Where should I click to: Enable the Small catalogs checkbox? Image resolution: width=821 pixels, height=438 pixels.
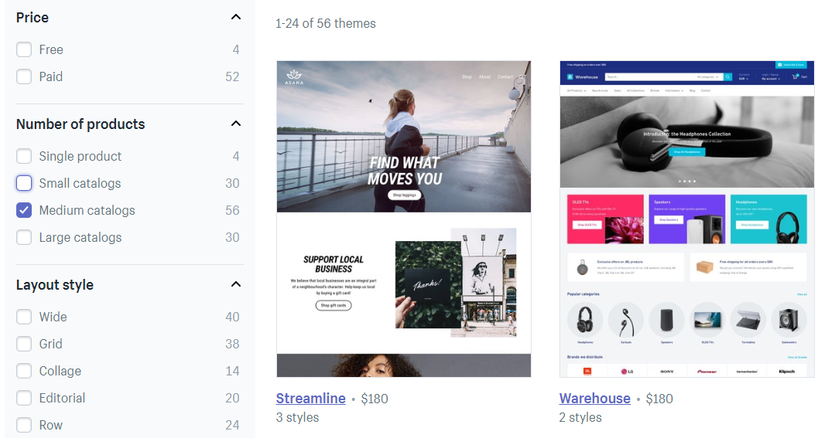pyautogui.click(x=24, y=183)
